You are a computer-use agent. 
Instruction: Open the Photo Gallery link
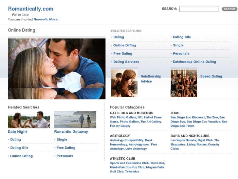click(129, 122)
